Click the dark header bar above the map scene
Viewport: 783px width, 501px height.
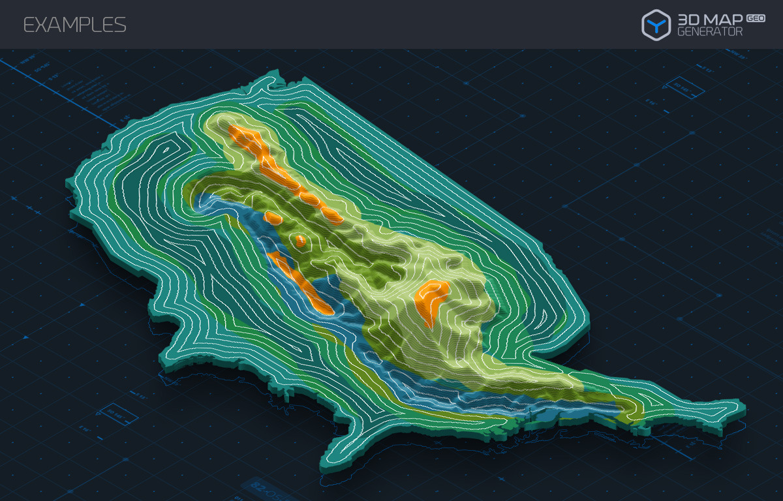tap(391, 24)
